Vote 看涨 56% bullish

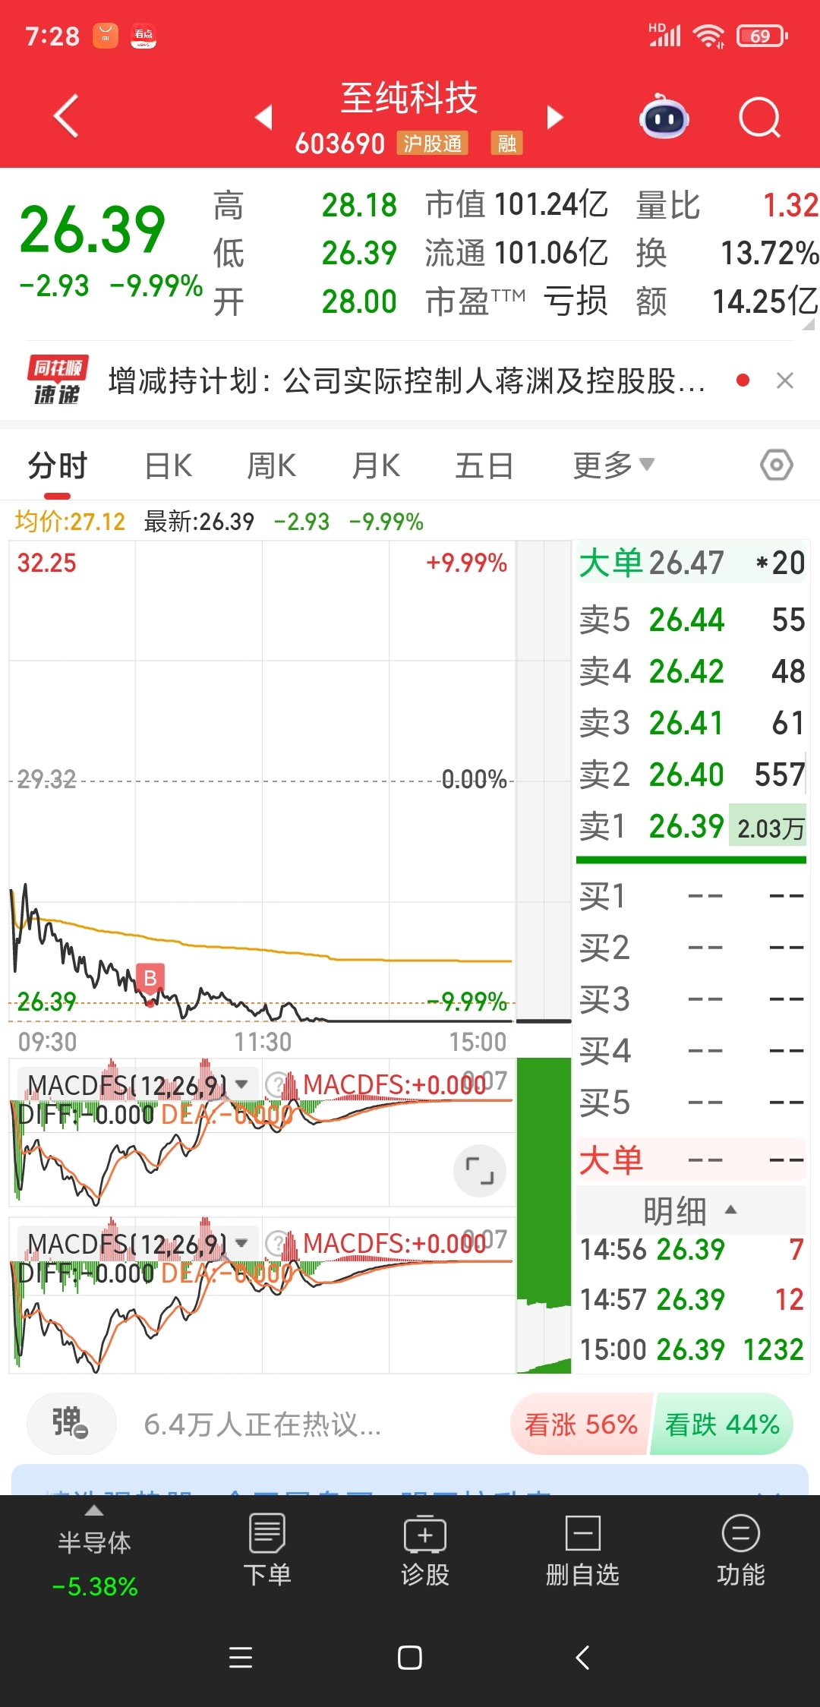point(581,1424)
